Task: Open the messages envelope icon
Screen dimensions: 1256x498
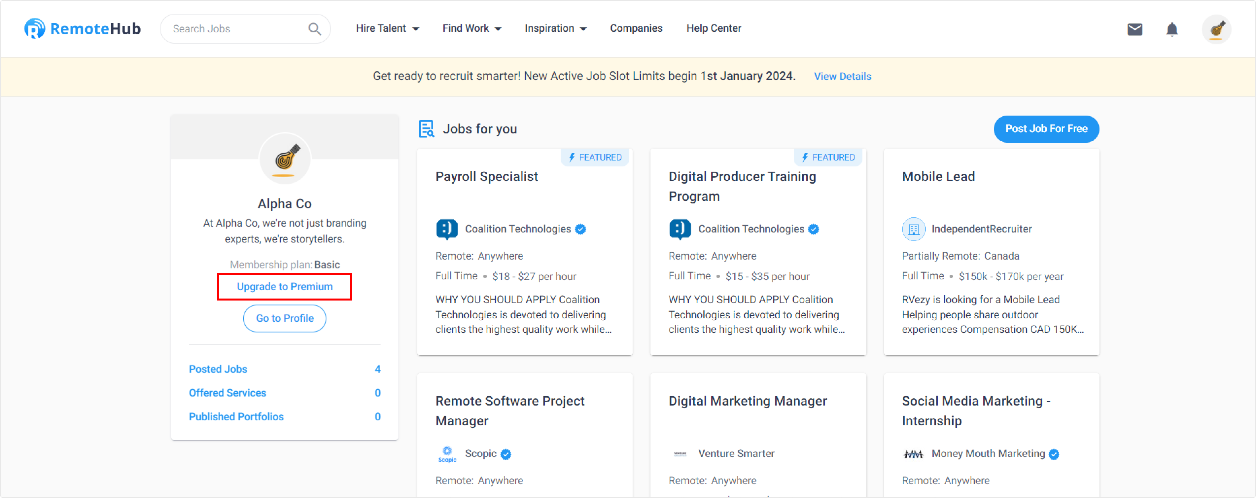Action: pos(1134,29)
